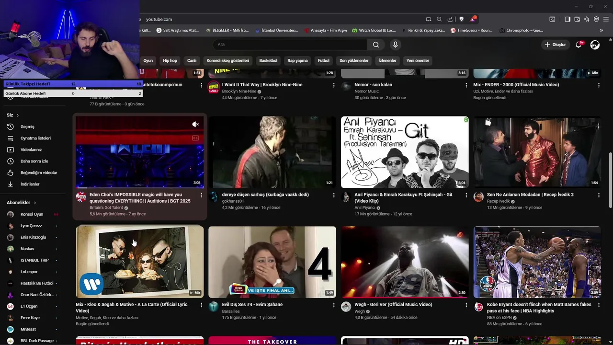Open Salt Araştırma bookmark
The width and height of the screenshot is (613, 345).
[x=177, y=30]
